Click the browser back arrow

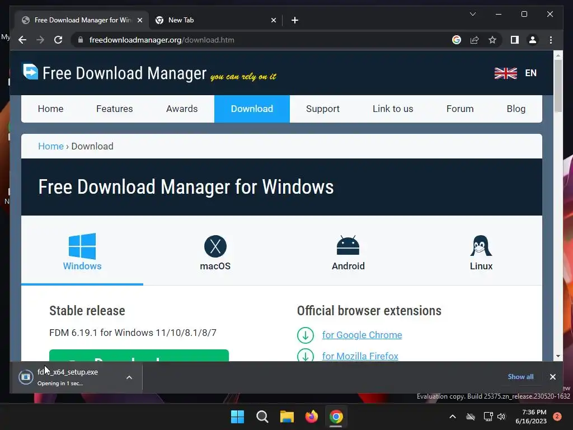[x=22, y=40]
